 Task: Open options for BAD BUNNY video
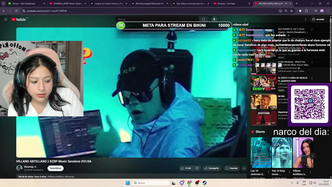(x=312, y=29)
